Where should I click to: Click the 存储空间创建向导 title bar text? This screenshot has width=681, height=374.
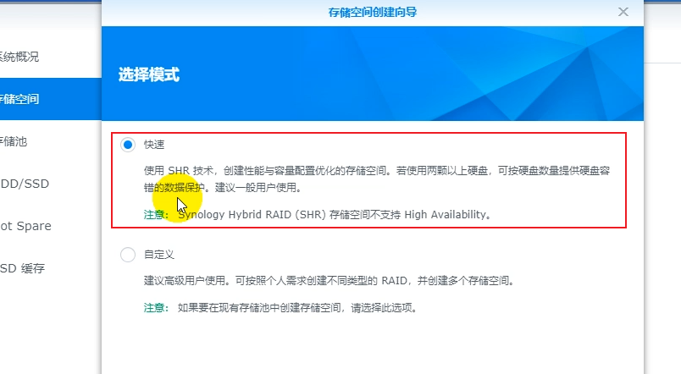point(372,12)
